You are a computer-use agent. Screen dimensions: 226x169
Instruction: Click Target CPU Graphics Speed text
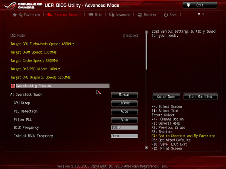click(40, 77)
